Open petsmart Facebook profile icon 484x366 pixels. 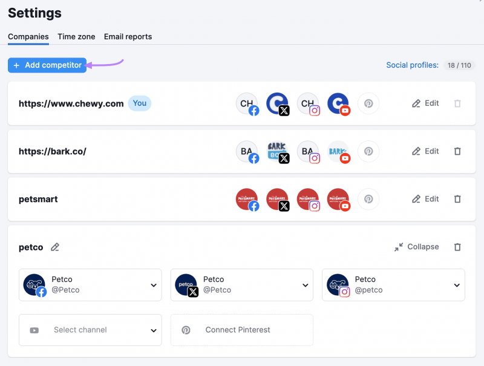(247, 200)
